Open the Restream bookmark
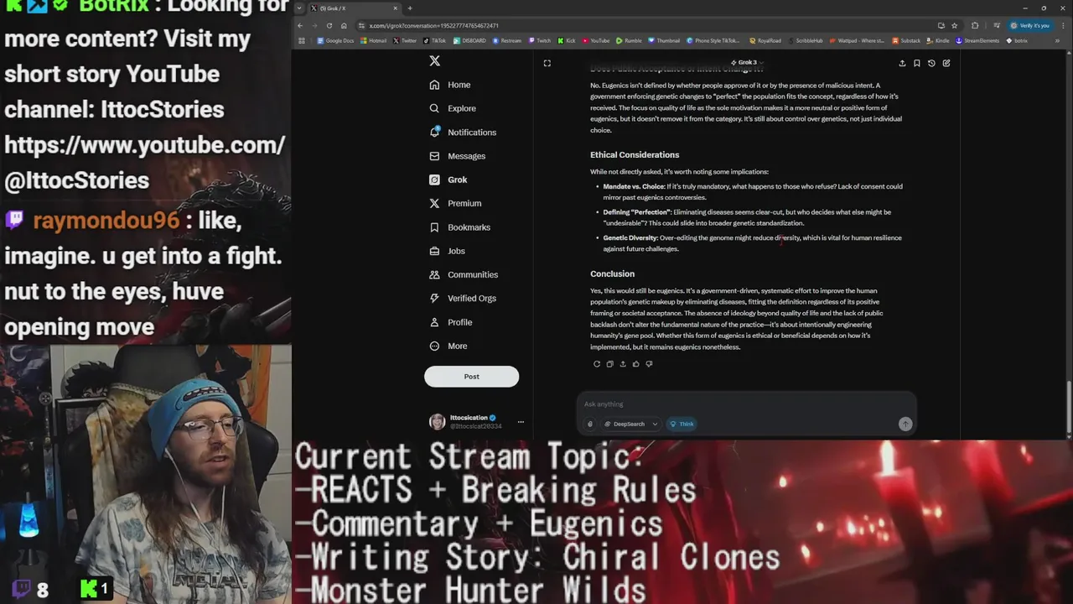Viewport: 1073px width, 604px height. point(507,40)
